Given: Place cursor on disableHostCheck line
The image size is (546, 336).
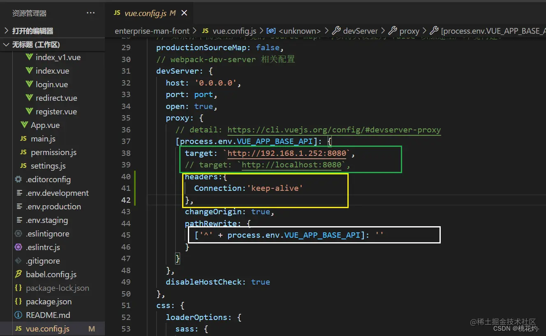Looking at the screenshot, I should (x=218, y=282).
